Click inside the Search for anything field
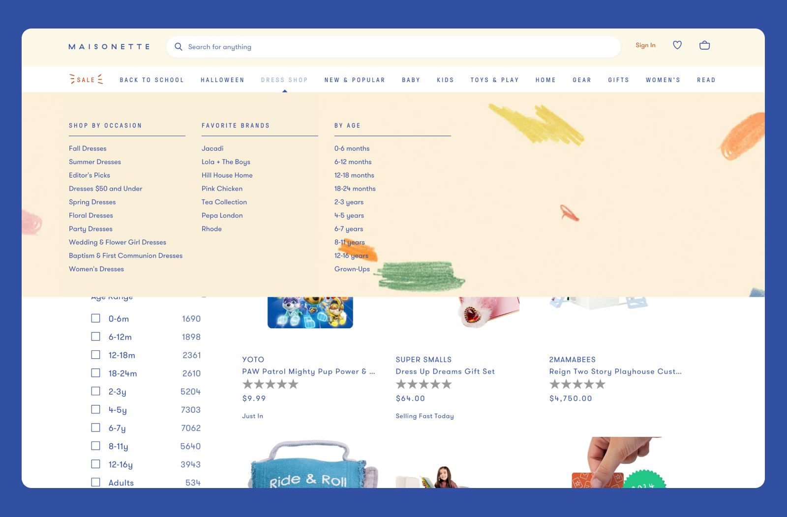787x517 pixels. click(393, 47)
